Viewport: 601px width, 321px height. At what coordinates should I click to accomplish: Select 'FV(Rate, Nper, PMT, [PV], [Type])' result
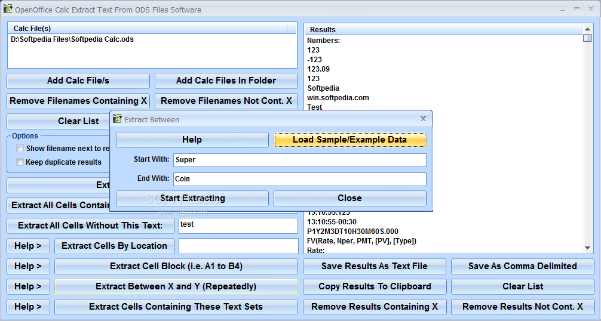[x=361, y=241]
